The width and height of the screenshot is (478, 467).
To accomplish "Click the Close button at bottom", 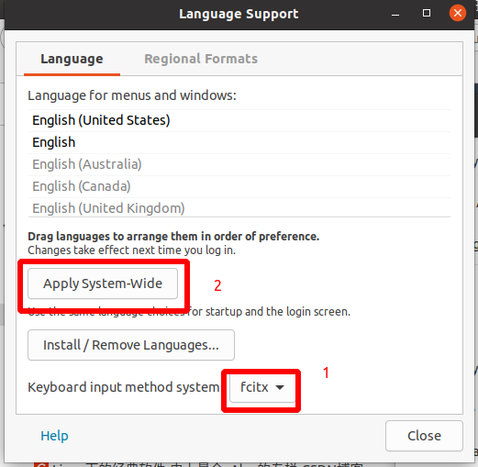I will (424, 436).
